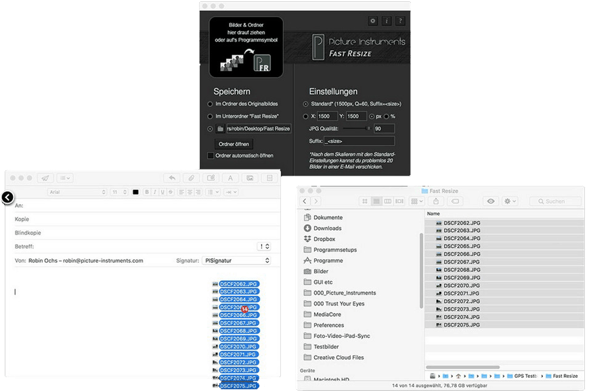
Task: Click the Suffix field containing _<size>
Action: click(359, 141)
